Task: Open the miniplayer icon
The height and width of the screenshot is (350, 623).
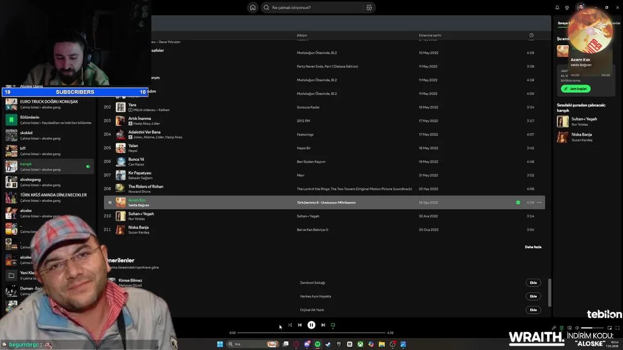Action: coord(609,328)
